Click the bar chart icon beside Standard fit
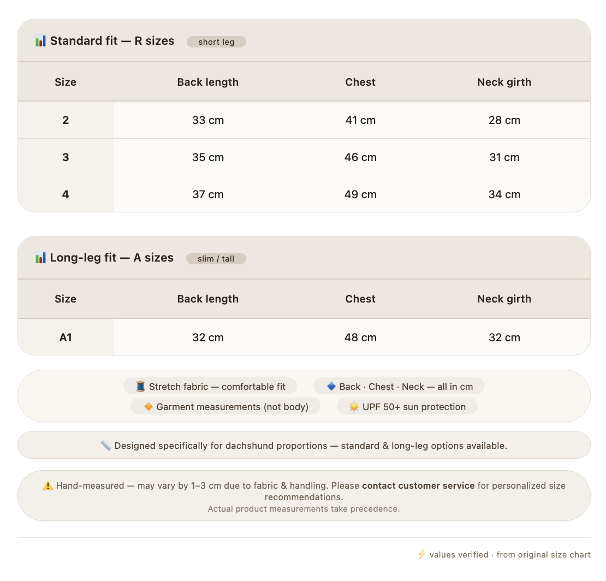The image size is (606, 581). pyautogui.click(x=40, y=40)
